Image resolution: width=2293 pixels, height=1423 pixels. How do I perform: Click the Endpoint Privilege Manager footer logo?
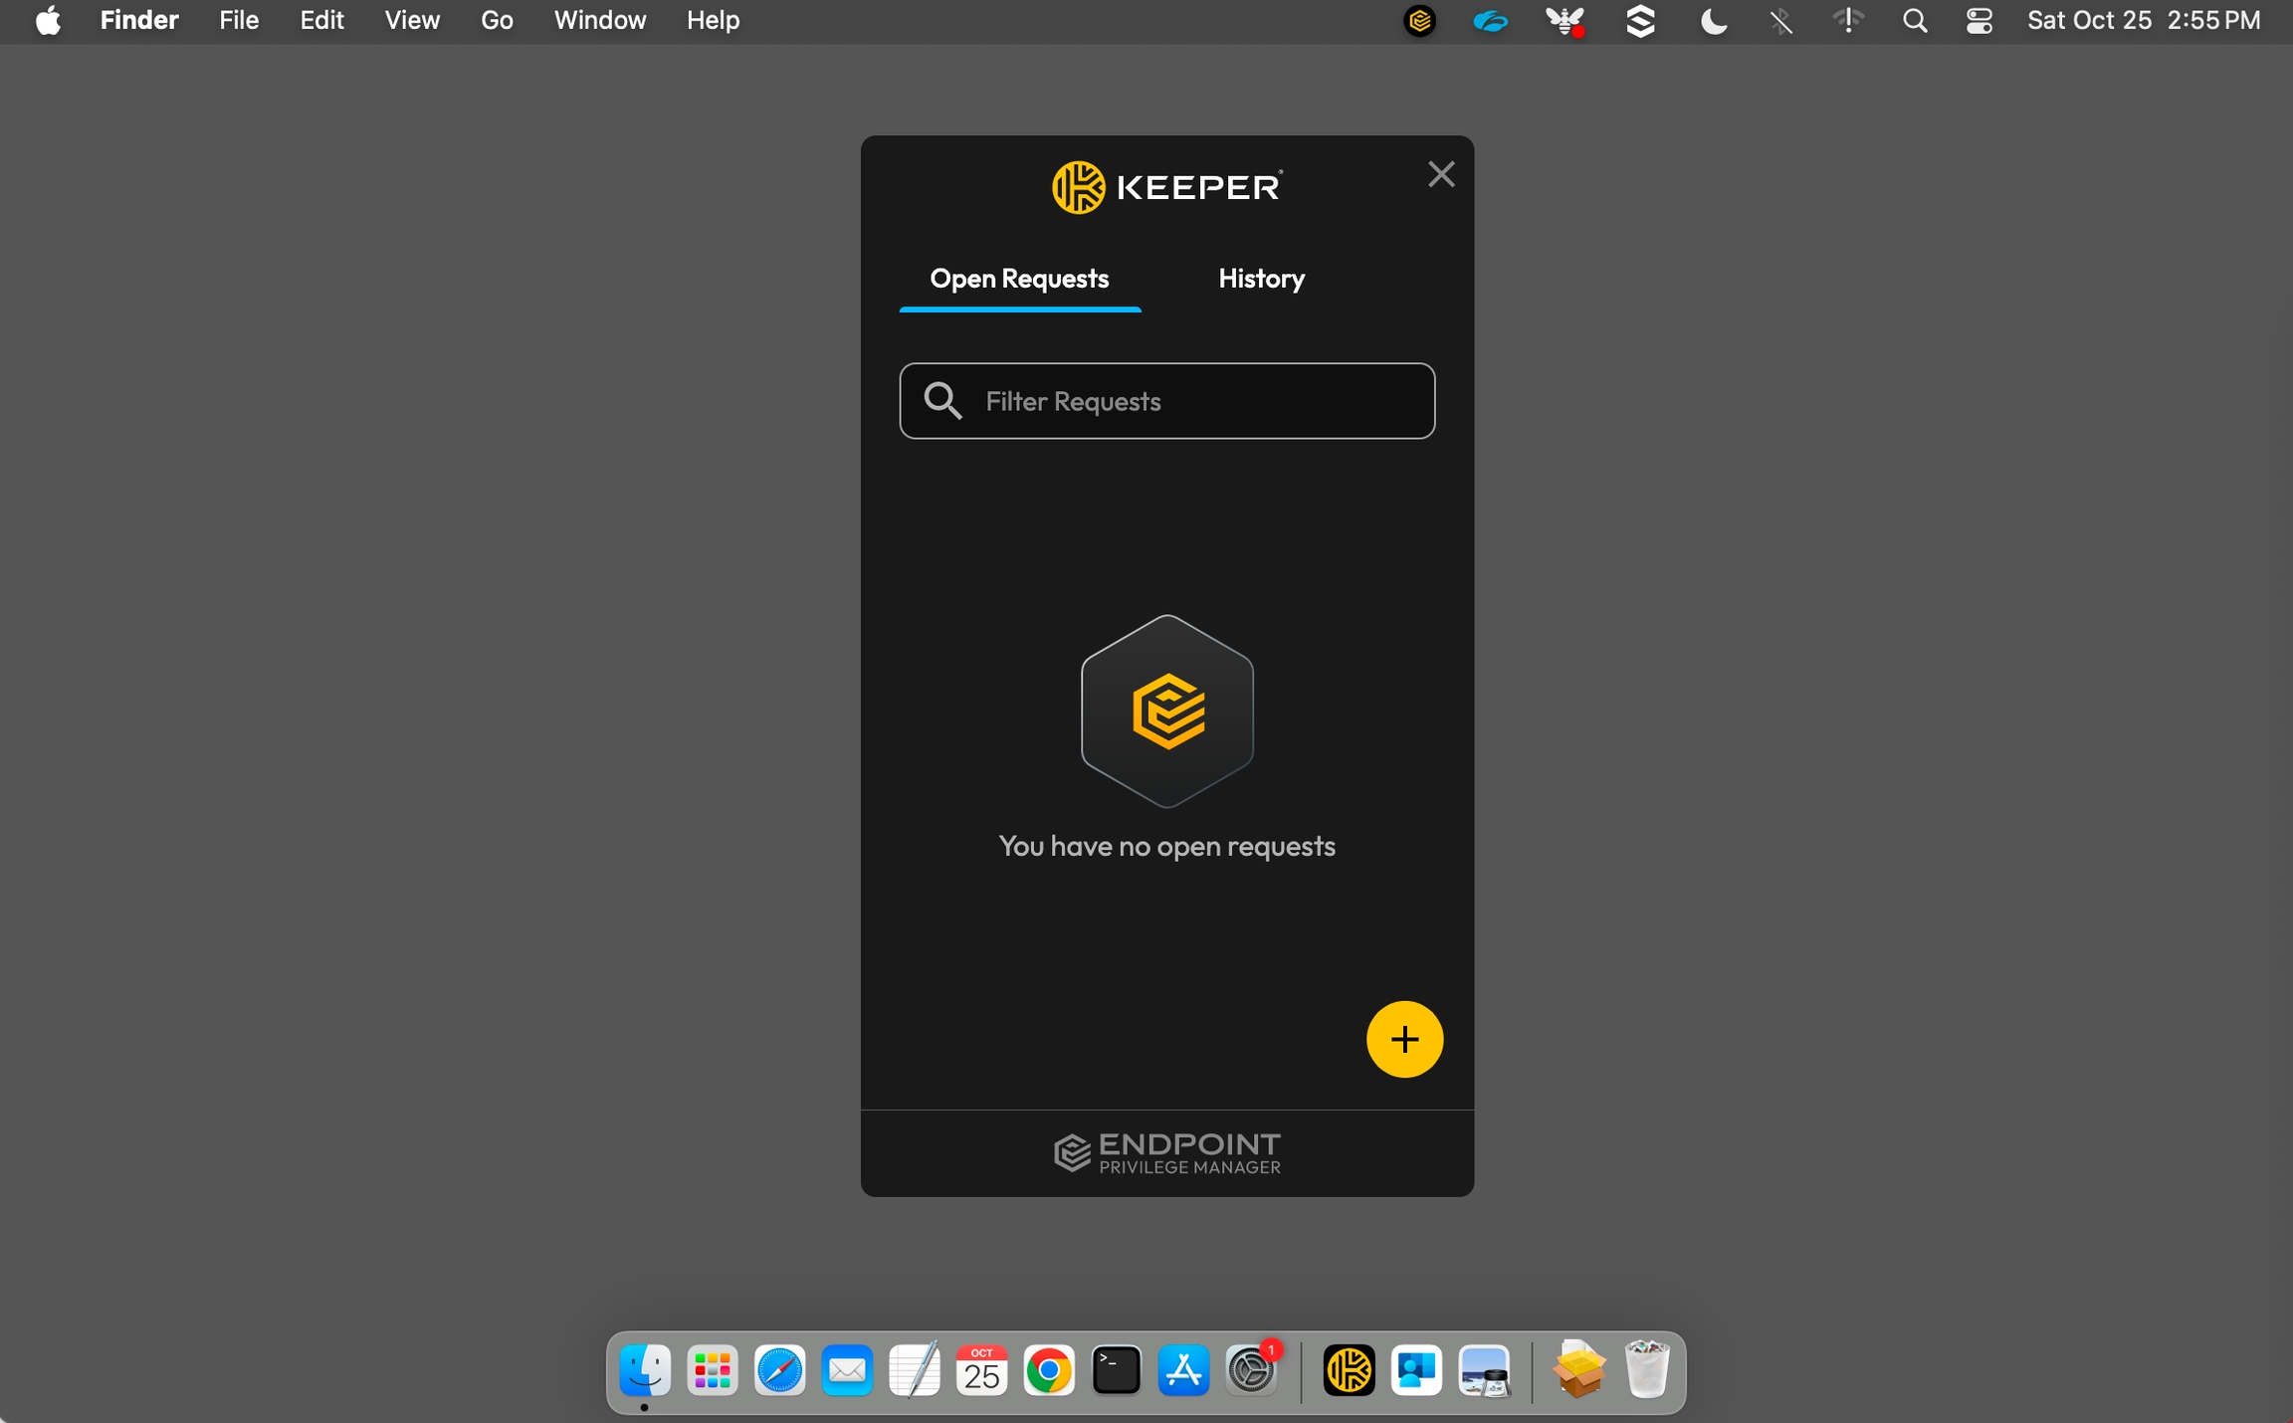pyautogui.click(x=1166, y=1153)
